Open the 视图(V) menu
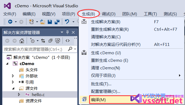The width and height of the screenshot is (185, 105). tap(49, 14)
